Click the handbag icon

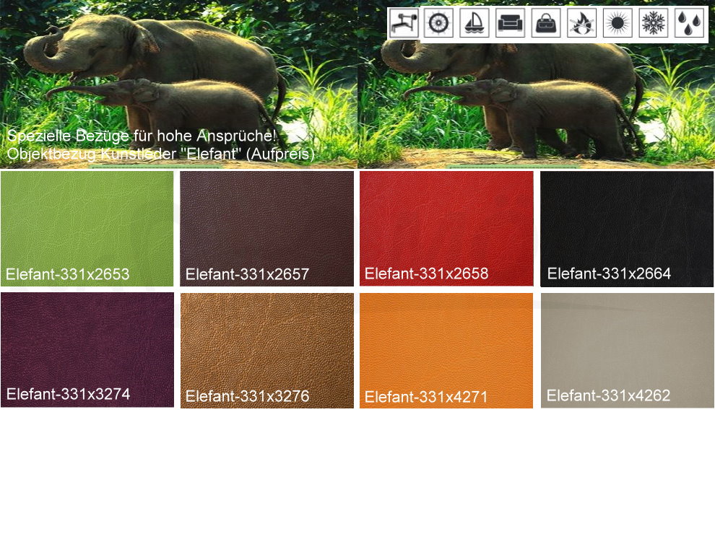546,23
